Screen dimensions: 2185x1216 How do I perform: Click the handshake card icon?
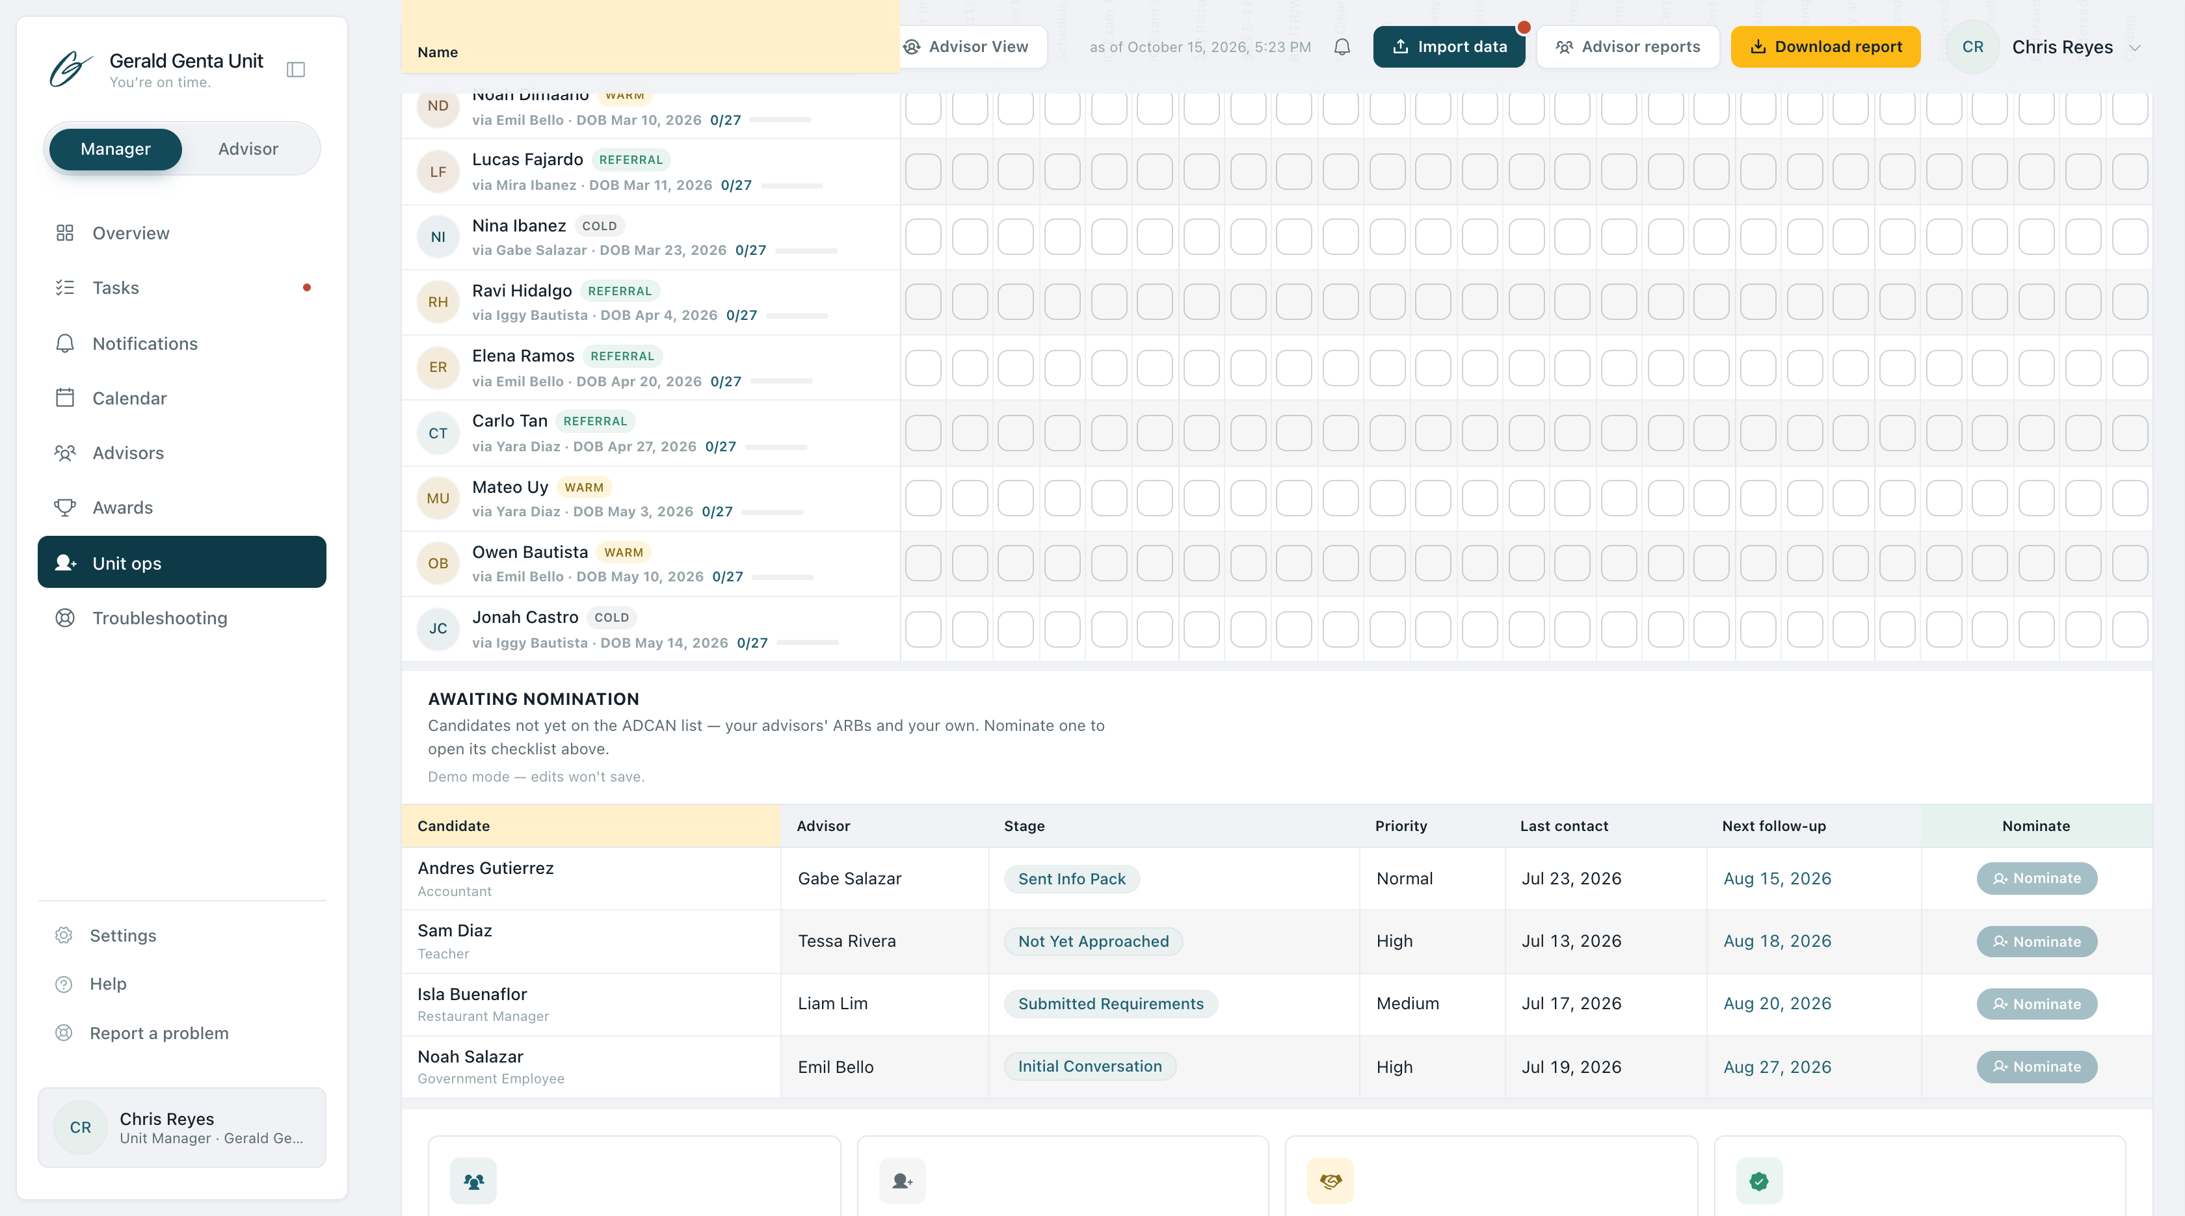tap(1330, 1182)
